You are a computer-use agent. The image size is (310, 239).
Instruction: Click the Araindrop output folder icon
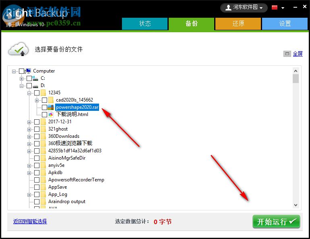click(43, 202)
